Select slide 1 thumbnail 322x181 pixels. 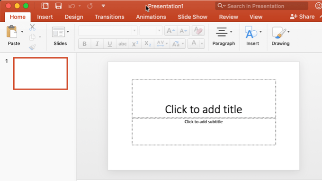pos(40,73)
